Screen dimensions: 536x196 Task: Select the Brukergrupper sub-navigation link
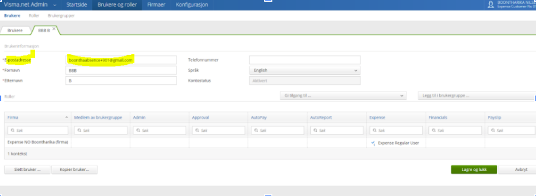click(x=61, y=16)
